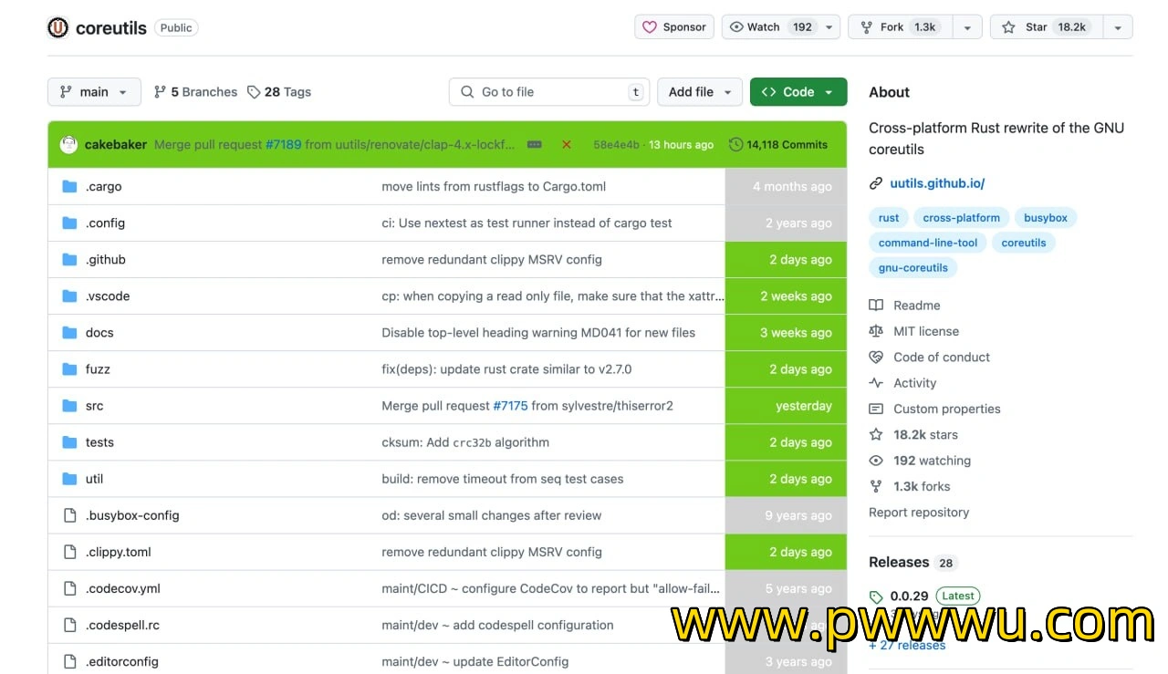Open the .cargo folder
1168x674 pixels.
coord(104,186)
